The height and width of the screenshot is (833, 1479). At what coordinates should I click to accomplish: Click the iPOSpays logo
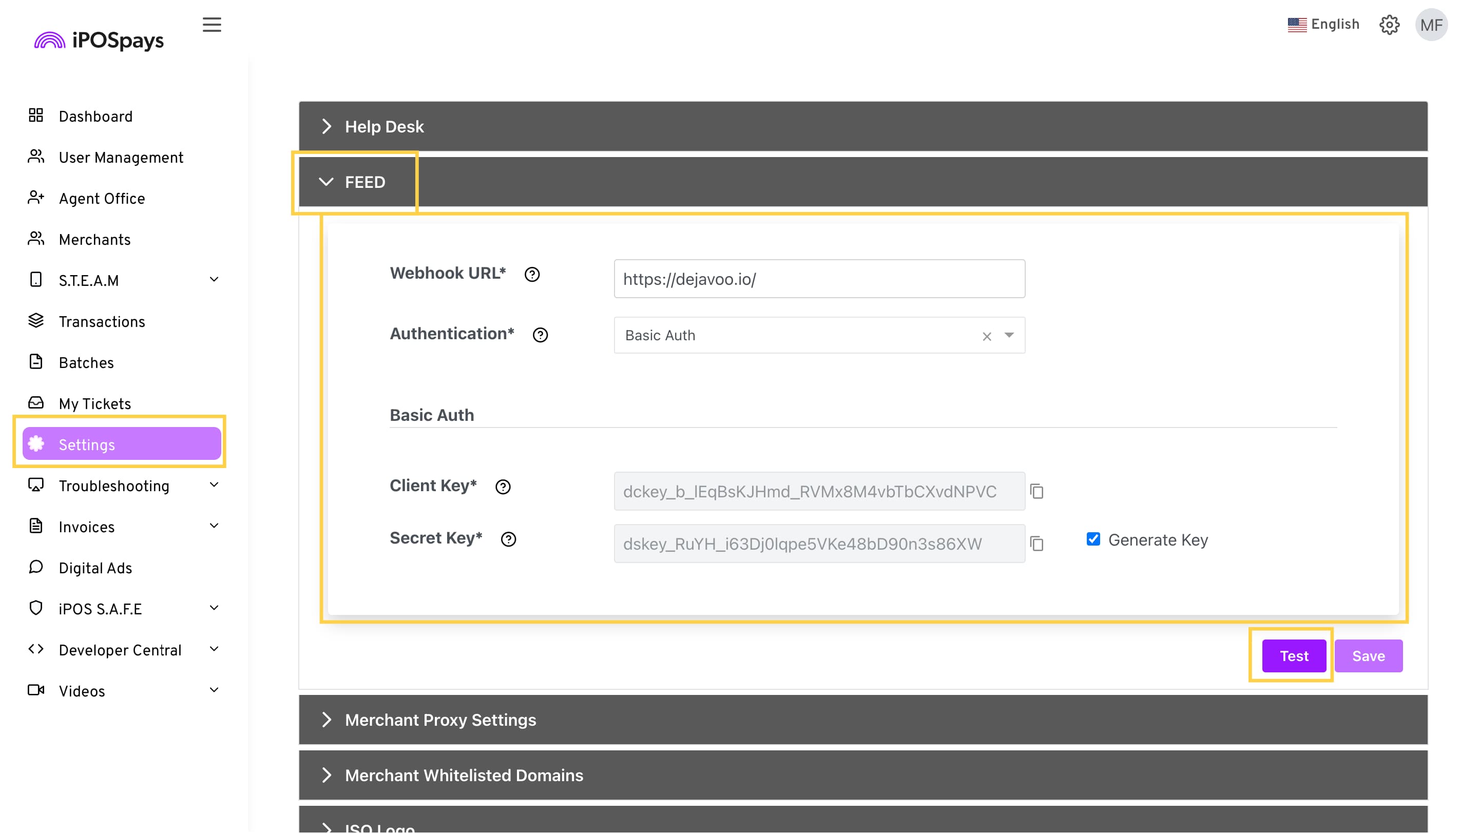99,40
